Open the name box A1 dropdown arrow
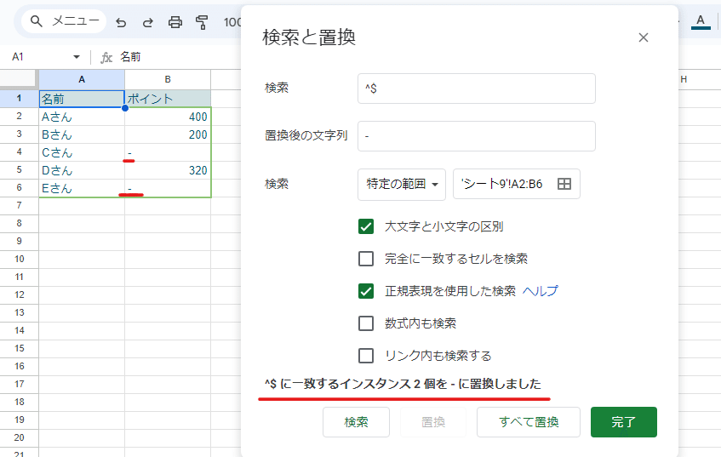This screenshot has height=457, width=721. pyautogui.click(x=77, y=57)
